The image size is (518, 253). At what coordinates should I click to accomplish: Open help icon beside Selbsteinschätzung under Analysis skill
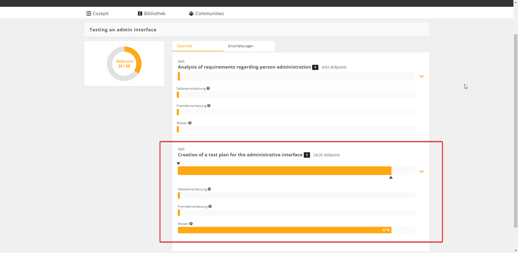tap(208, 88)
